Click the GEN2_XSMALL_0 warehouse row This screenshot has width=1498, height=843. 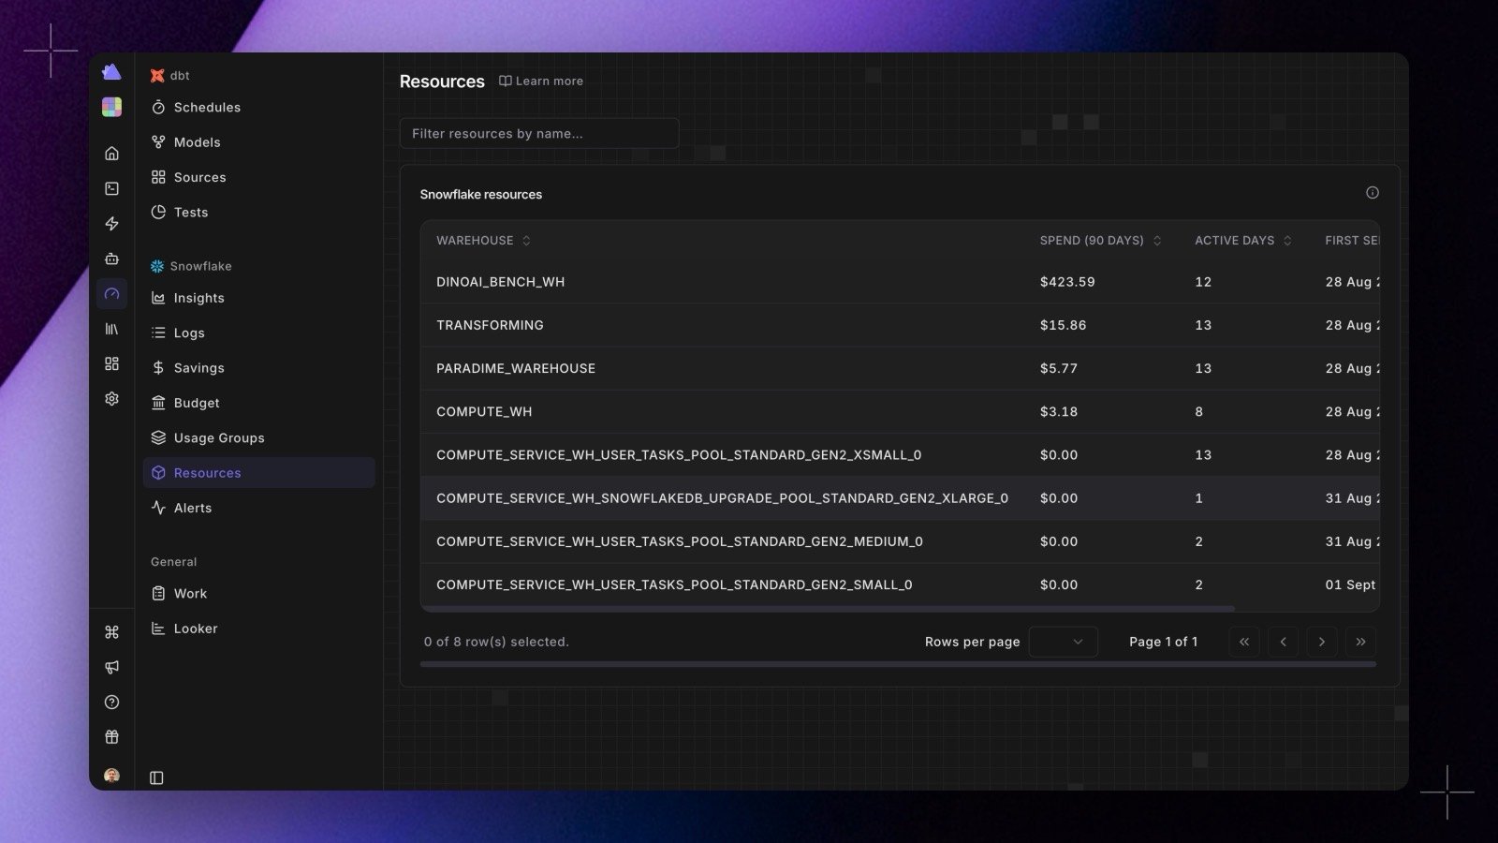click(x=900, y=455)
